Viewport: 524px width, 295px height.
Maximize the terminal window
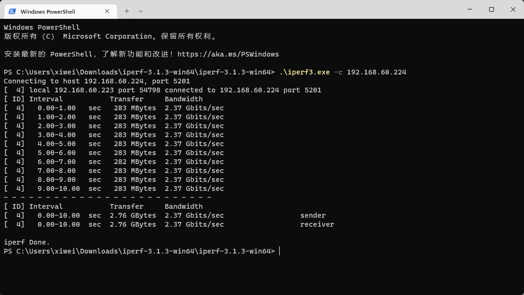492,9
